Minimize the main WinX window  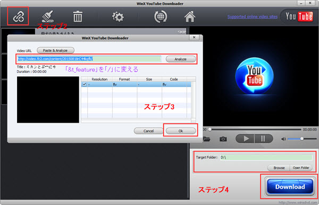(301, 3)
